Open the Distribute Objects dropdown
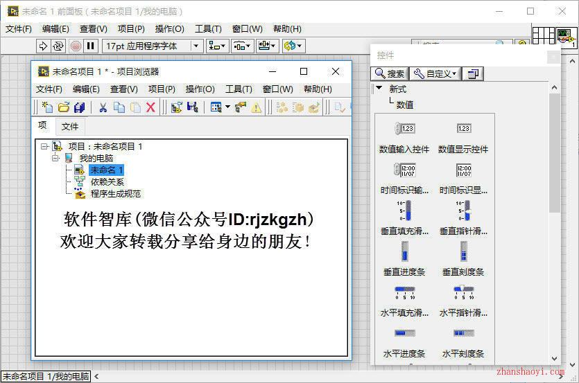Viewport: 579px width, 383px height. tap(243, 46)
